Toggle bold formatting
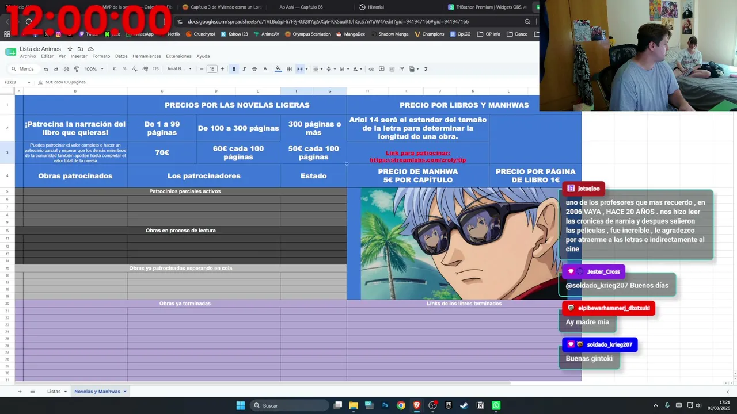This screenshot has width=737, height=414. click(234, 69)
